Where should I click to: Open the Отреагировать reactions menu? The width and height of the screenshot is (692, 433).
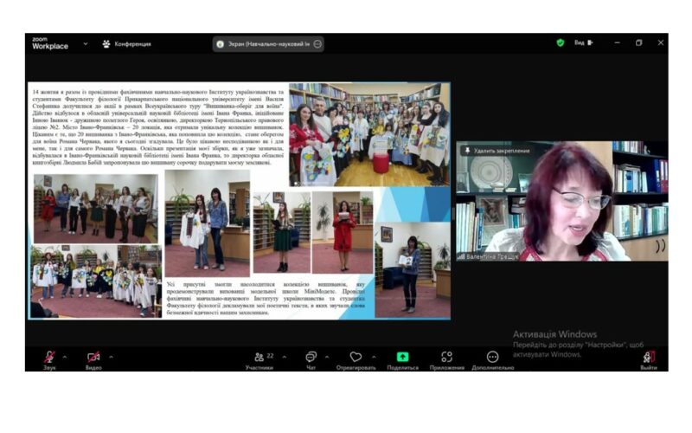(356, 358)
